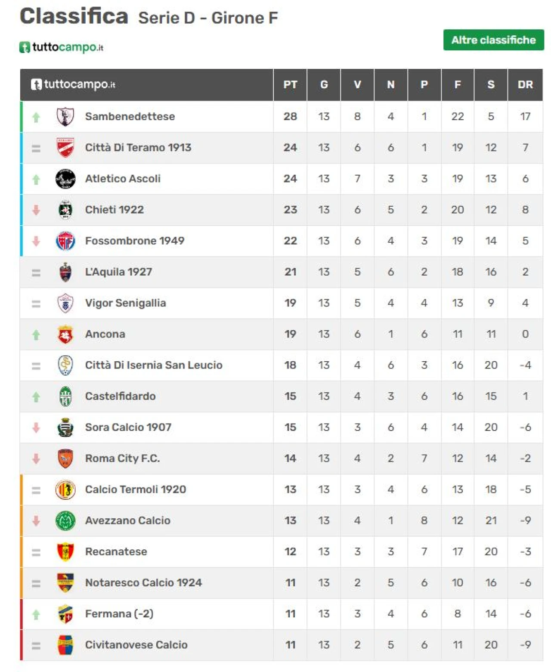Click the Calcio Termoli 1920 crest
The image size is (551, 672).
pos(65,489)
